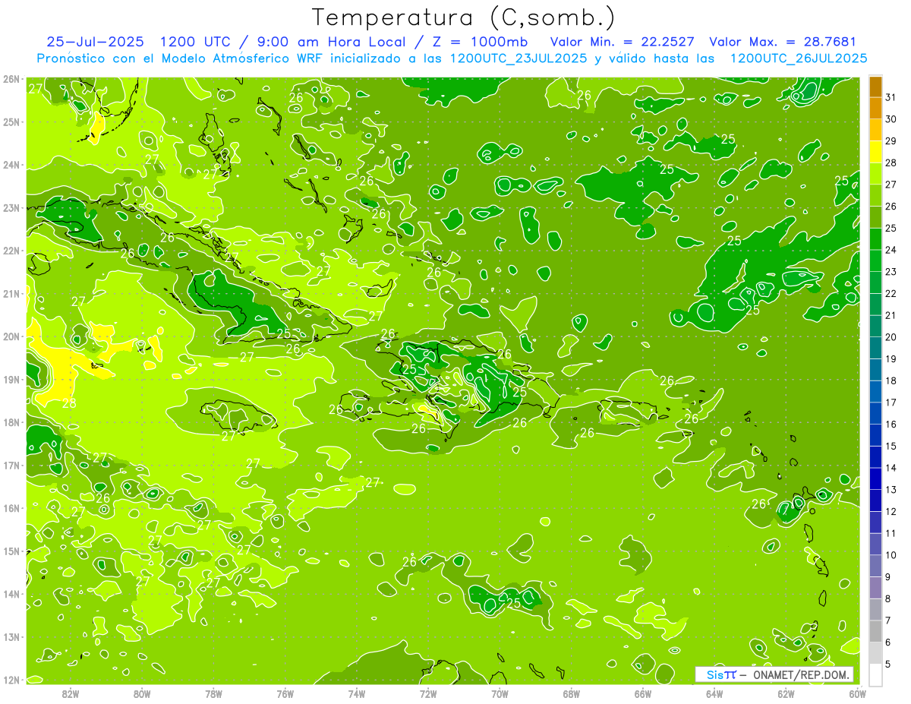
Task: Click the '26N' latitude axis label
Action: 11,79
